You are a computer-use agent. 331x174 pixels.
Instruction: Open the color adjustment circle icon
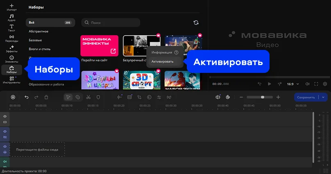149,97
